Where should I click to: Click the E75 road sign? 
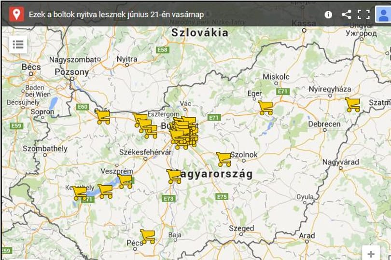coord(222,197)
